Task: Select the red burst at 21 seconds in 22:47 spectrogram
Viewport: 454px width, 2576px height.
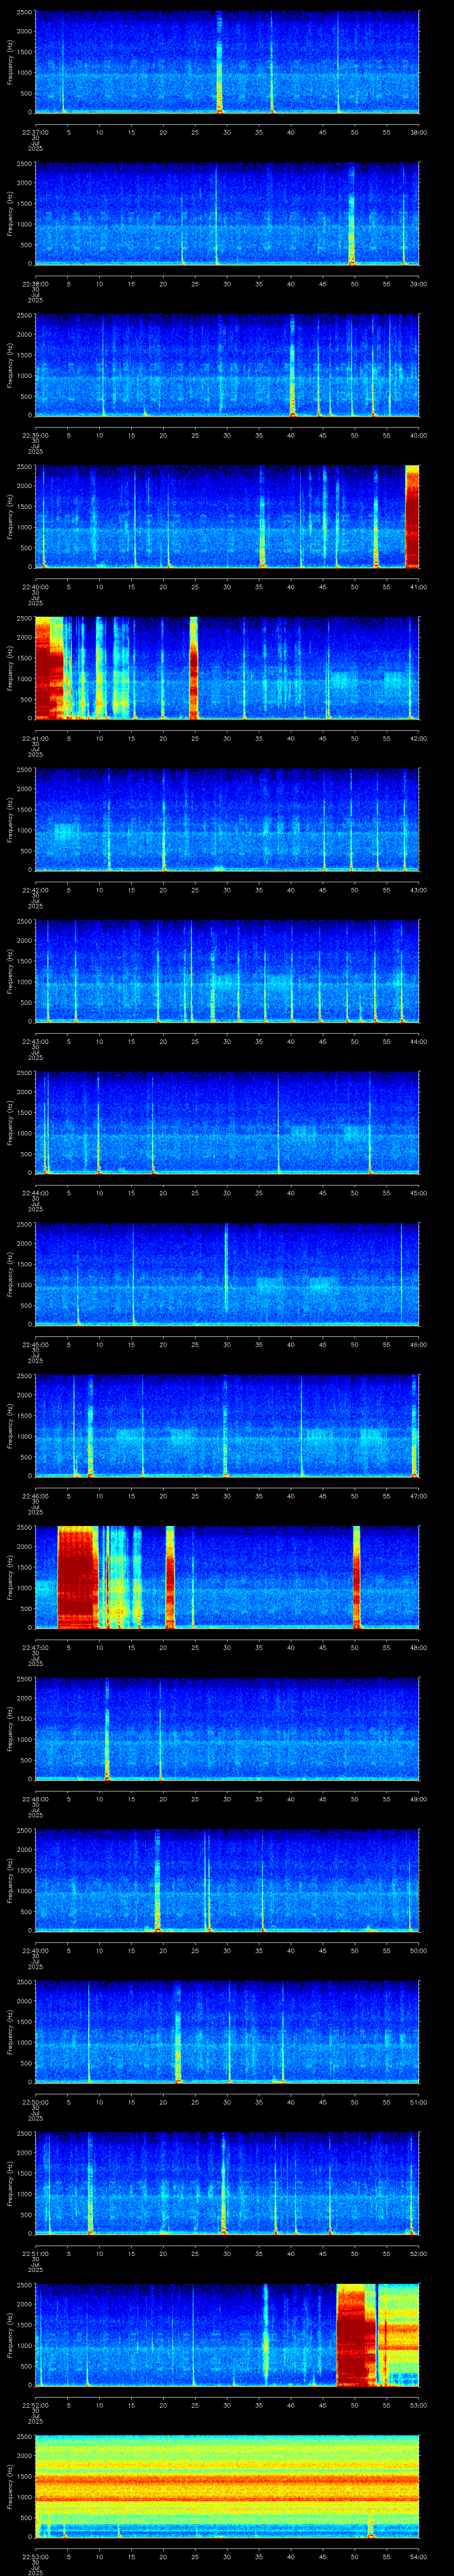Action: 170,1577
